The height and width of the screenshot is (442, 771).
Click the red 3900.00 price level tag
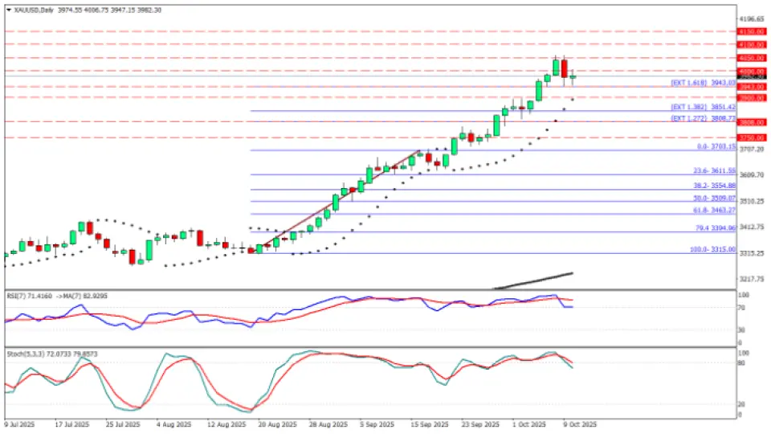pyautogui.click(x=753, y=97)
